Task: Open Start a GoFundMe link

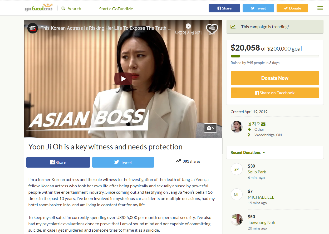Action: (x=116, y=9)
